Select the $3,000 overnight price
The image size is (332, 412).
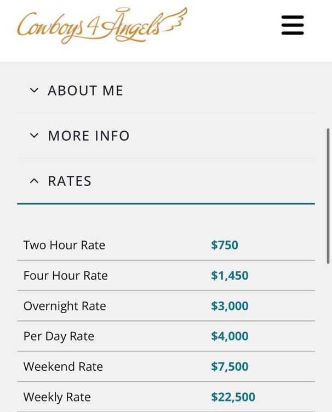point(230,306)
